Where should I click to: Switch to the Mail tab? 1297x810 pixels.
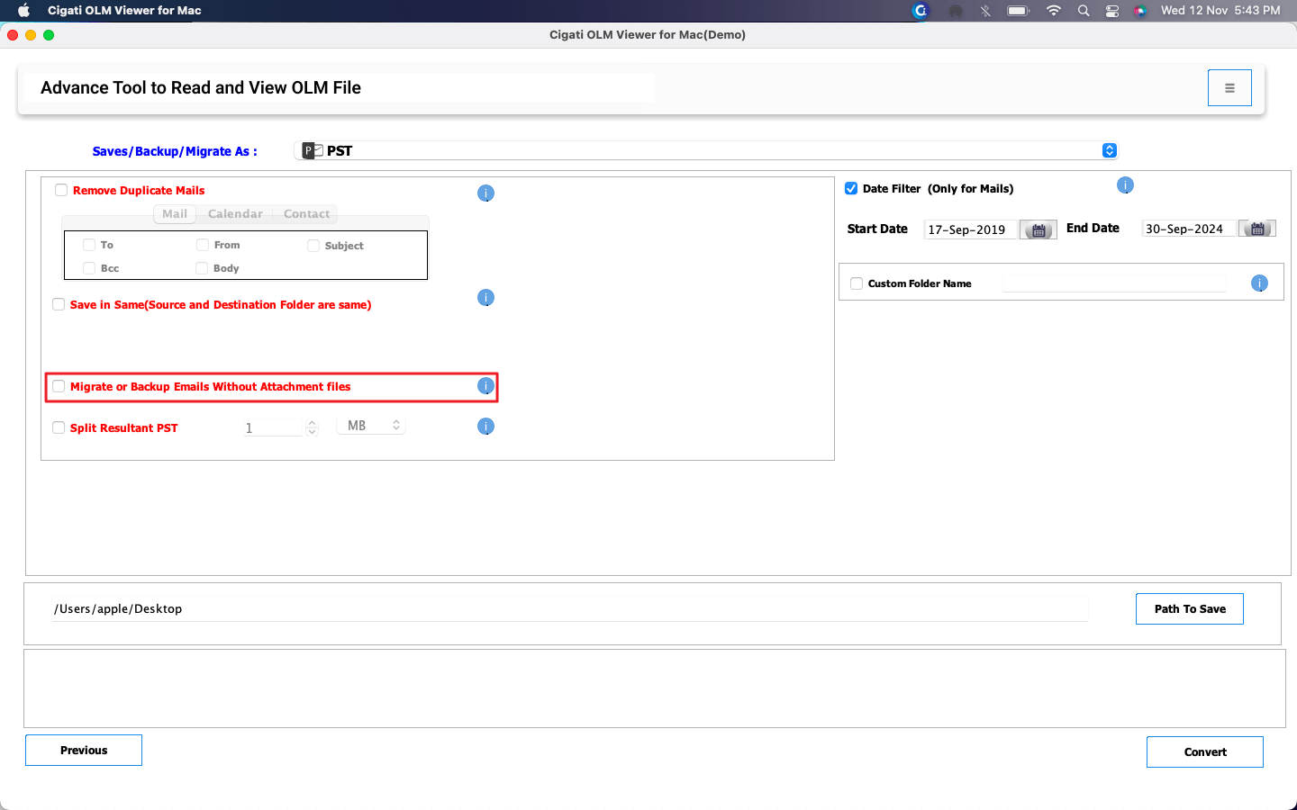(x=175, y=214)
